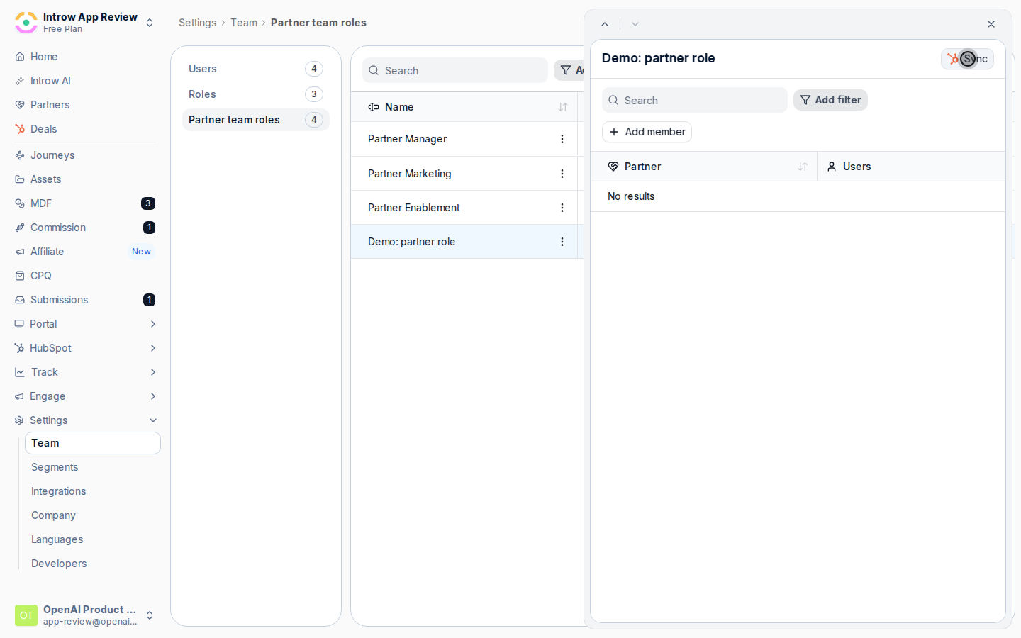Screen dimensions: 1021x638
Task: Select the Partner Marketing role row
Action: click(464, 174)
